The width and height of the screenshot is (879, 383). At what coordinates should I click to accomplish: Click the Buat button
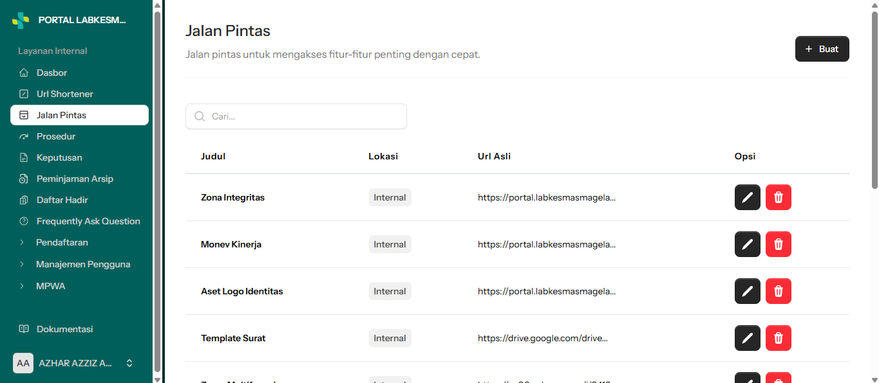pos(822,49)
